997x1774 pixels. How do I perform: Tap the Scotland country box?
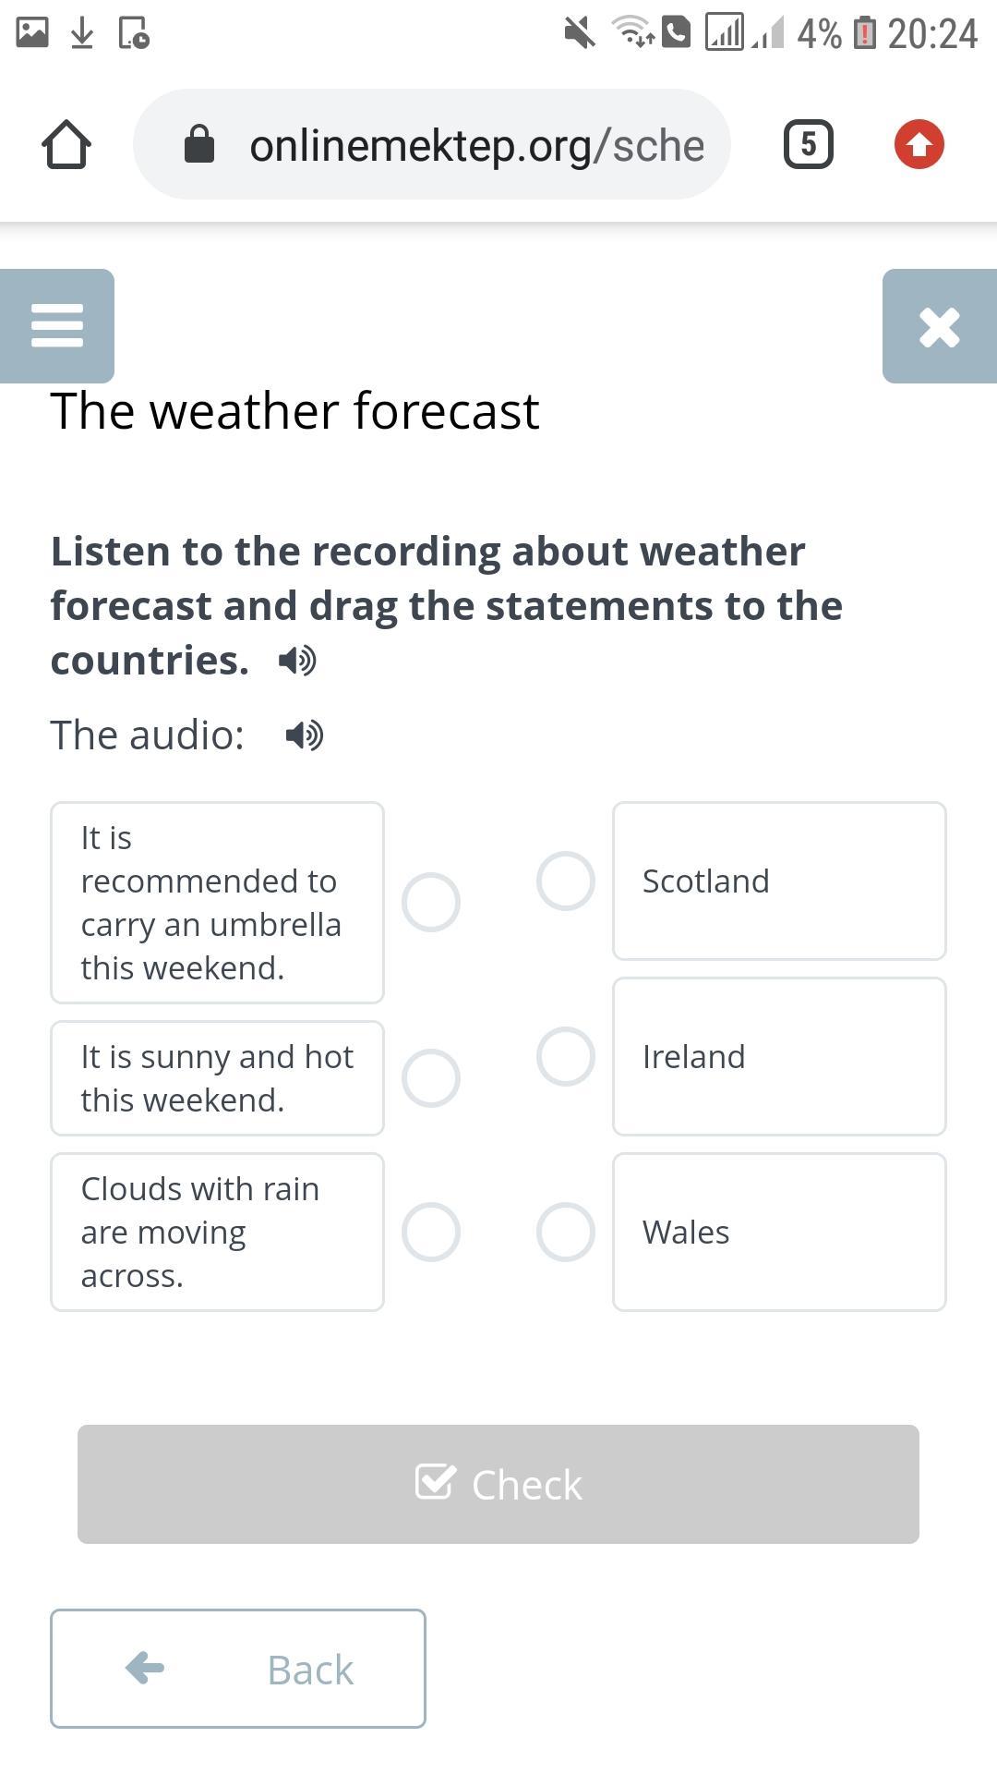[x=779, y=881]
